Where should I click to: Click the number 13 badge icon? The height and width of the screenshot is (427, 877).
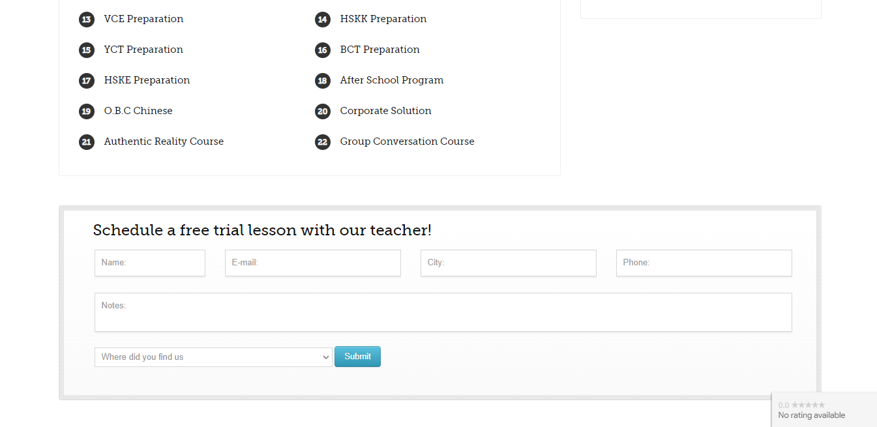pyautogui.click(x=87, y=20)
